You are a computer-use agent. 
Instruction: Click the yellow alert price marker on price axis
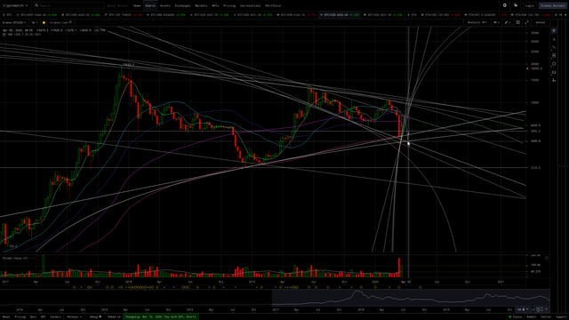(x=527, y=68)
